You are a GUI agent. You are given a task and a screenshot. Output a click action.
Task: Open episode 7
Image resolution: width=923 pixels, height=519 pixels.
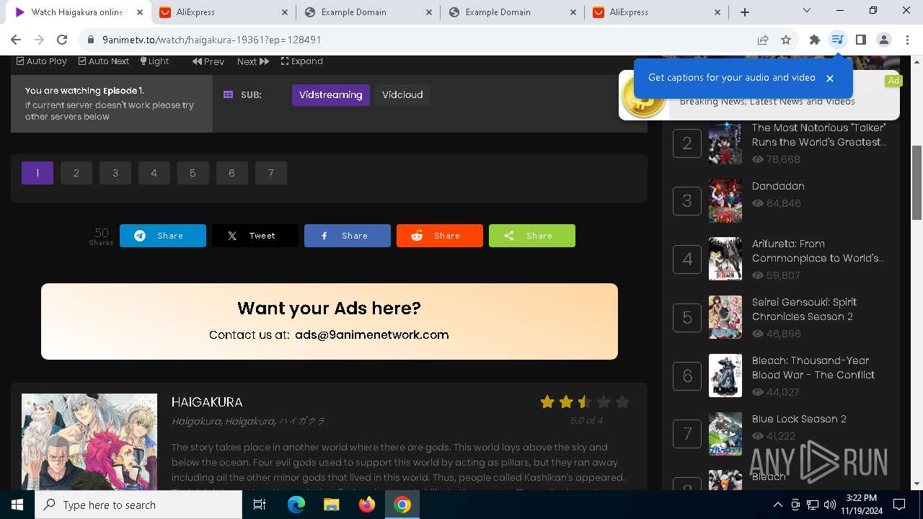(x=271, y=173)
